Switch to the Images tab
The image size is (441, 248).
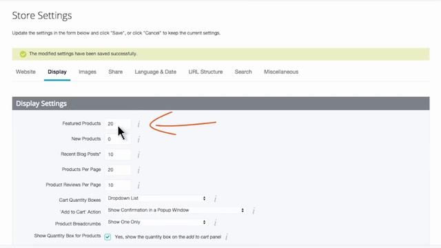pos(88,72)
